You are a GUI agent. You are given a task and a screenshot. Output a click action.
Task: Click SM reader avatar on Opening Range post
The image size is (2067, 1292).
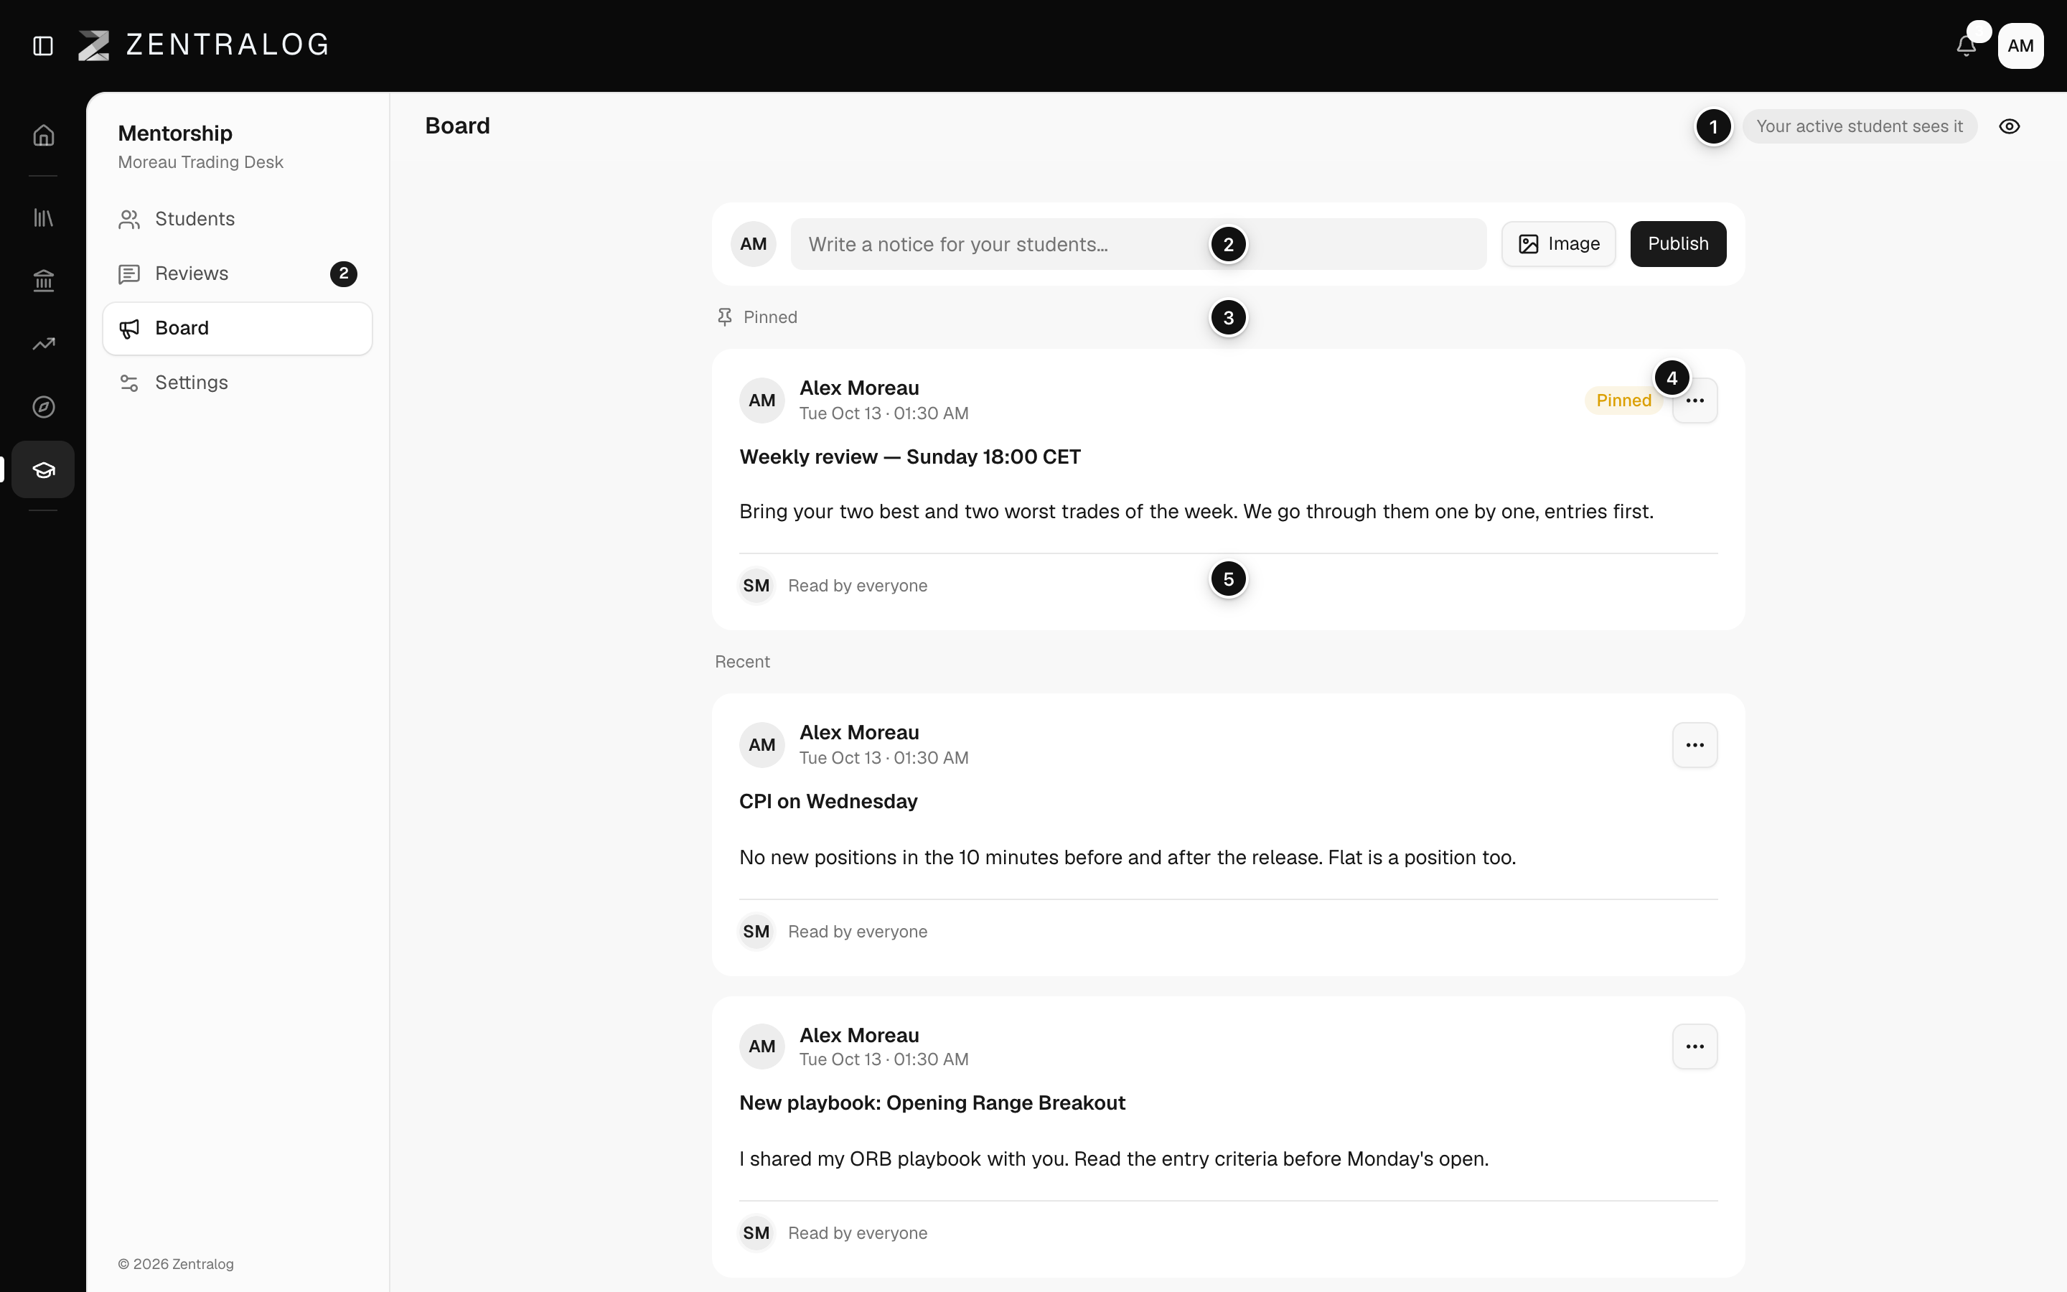click(756, 1233)
